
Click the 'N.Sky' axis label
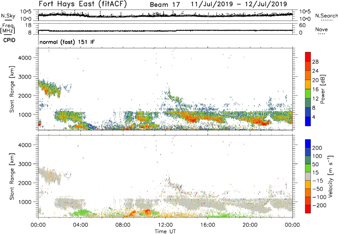(8, 16)
